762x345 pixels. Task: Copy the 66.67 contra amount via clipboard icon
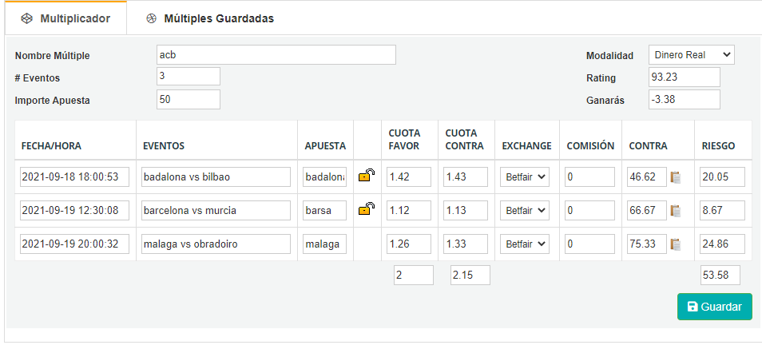675,211
